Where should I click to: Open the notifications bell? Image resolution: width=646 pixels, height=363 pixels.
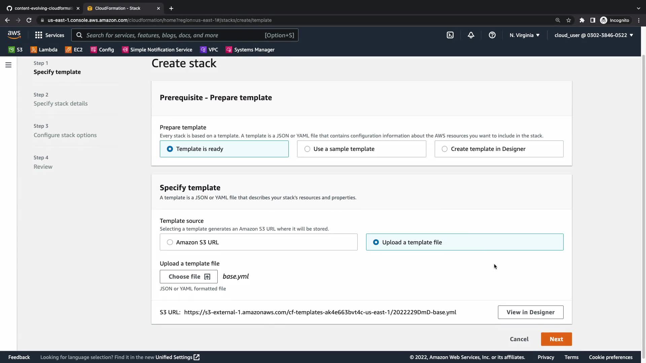pyautogui.click(x=471, y=35)
